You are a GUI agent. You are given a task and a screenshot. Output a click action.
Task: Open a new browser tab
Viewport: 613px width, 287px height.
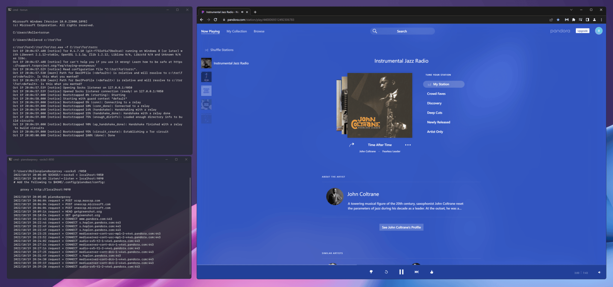point(255,12)
